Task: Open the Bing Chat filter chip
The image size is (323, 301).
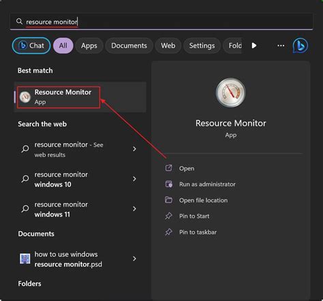Action: tap(31, 46)
